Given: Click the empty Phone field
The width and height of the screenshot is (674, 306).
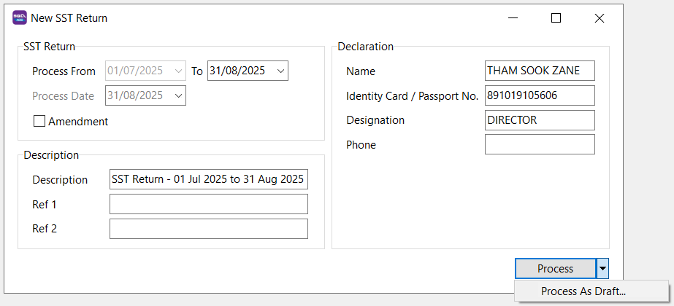Looking at the screenshot, I should pyautogui.click(x=539, y=144).
